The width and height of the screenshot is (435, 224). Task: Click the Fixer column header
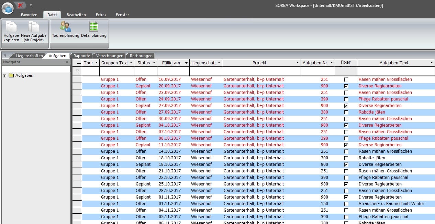point(346,62)
